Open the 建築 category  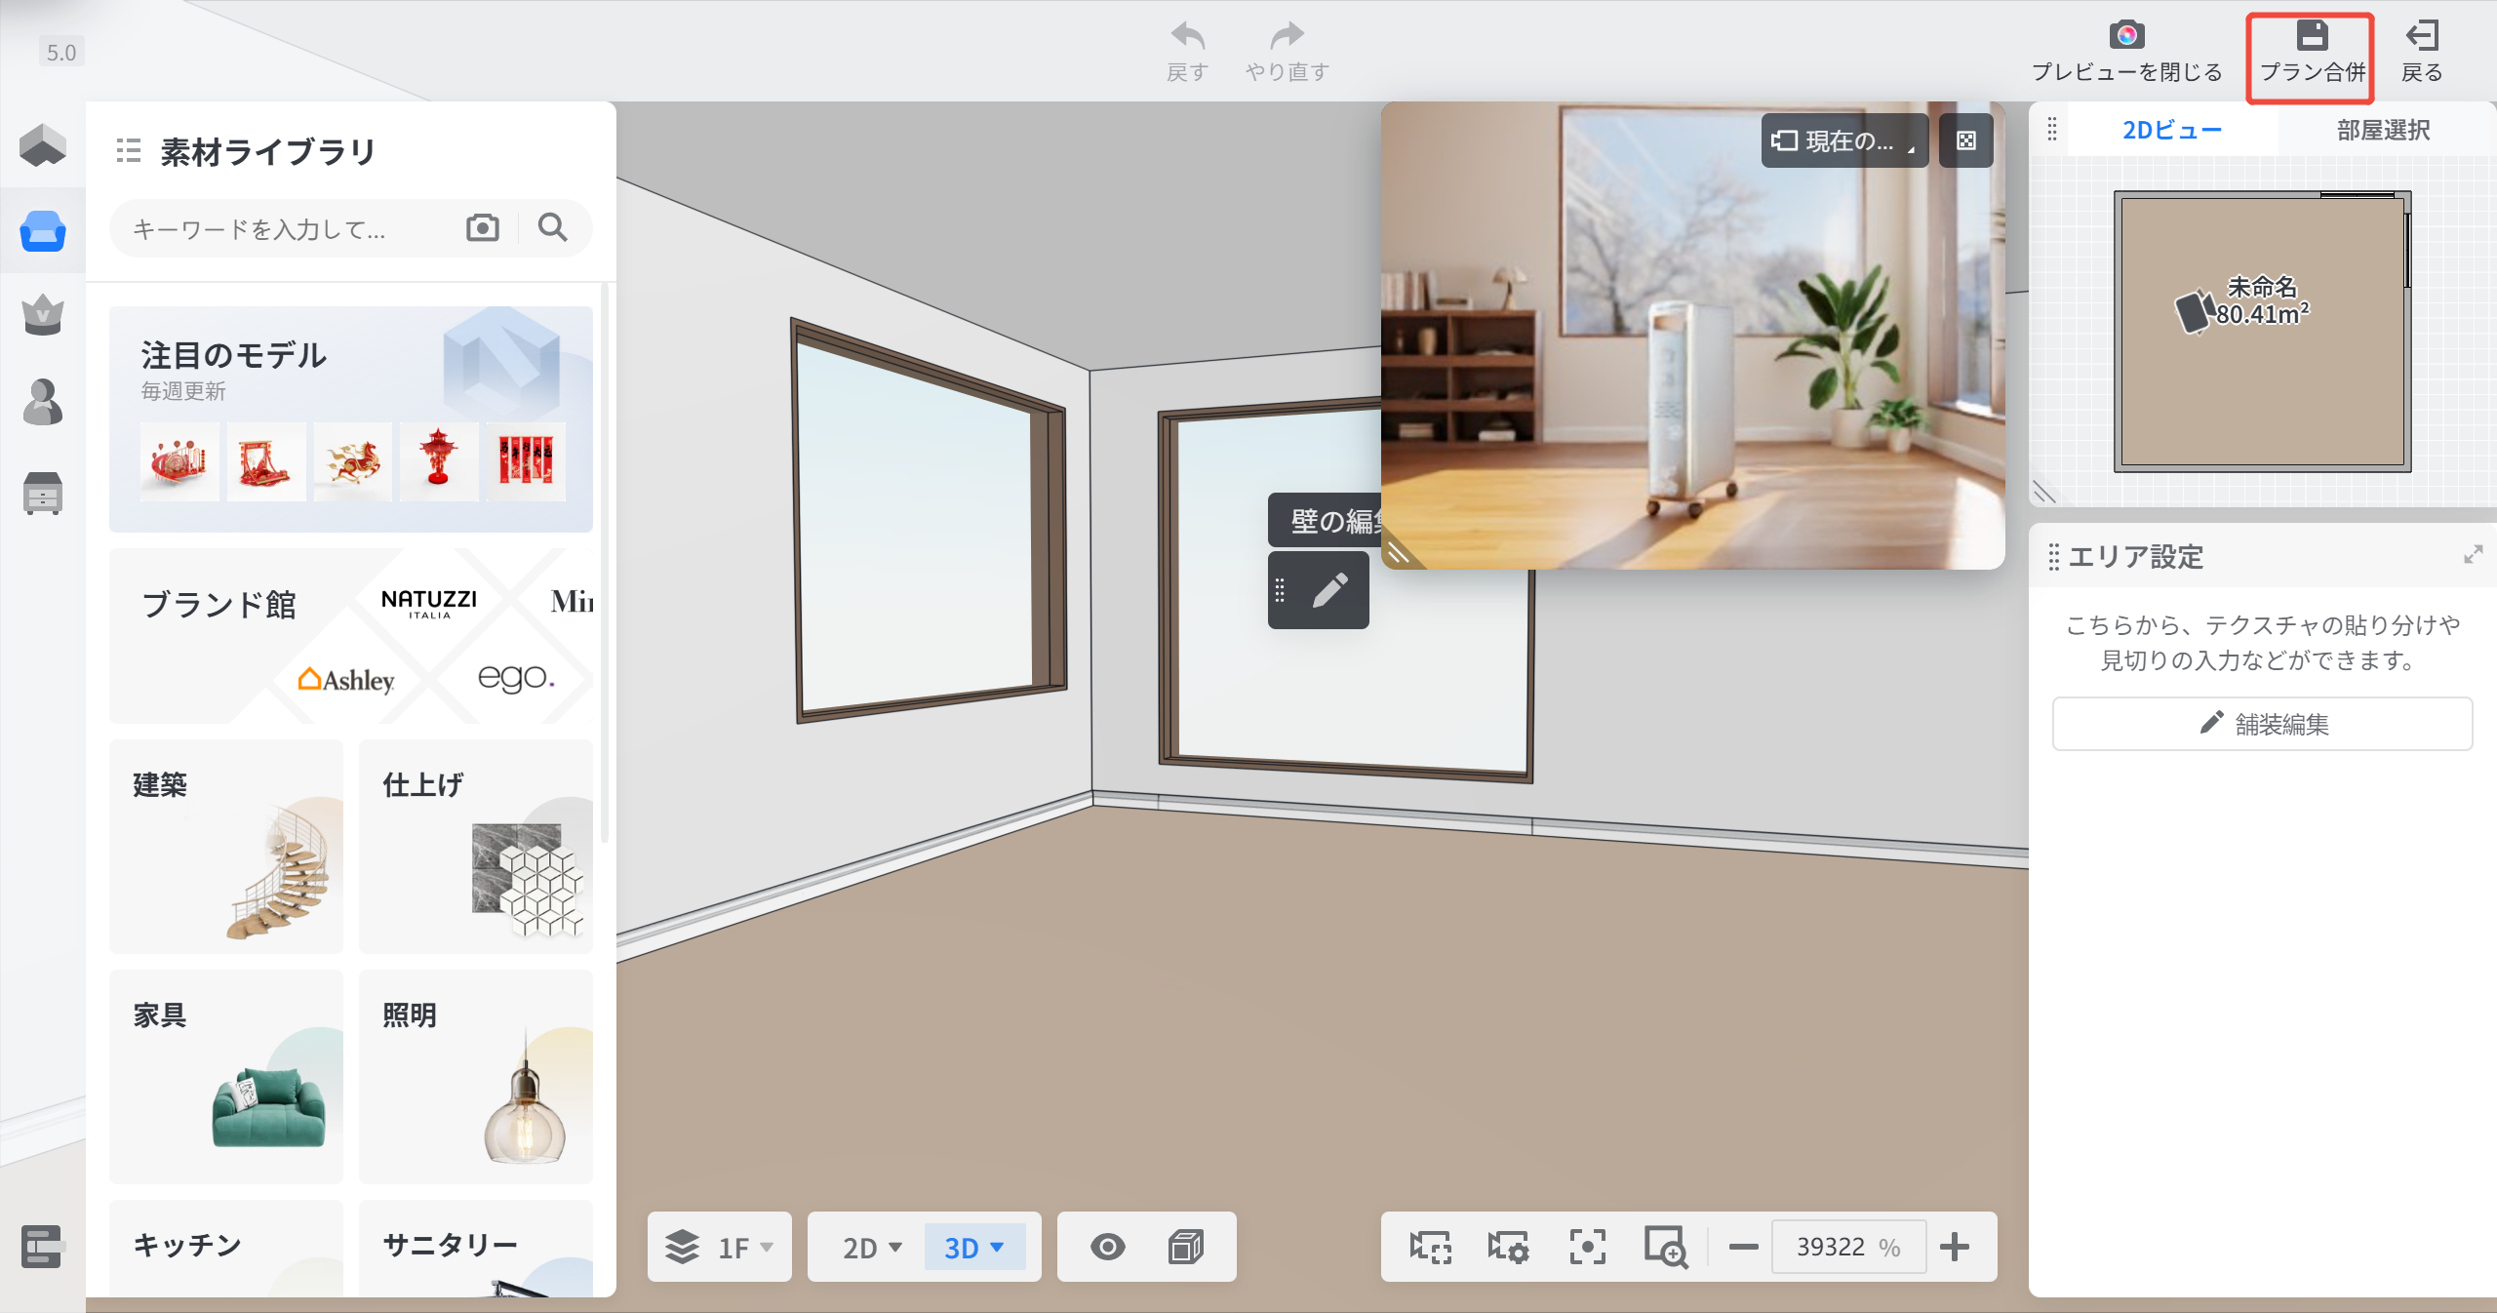tap(226, 847)
